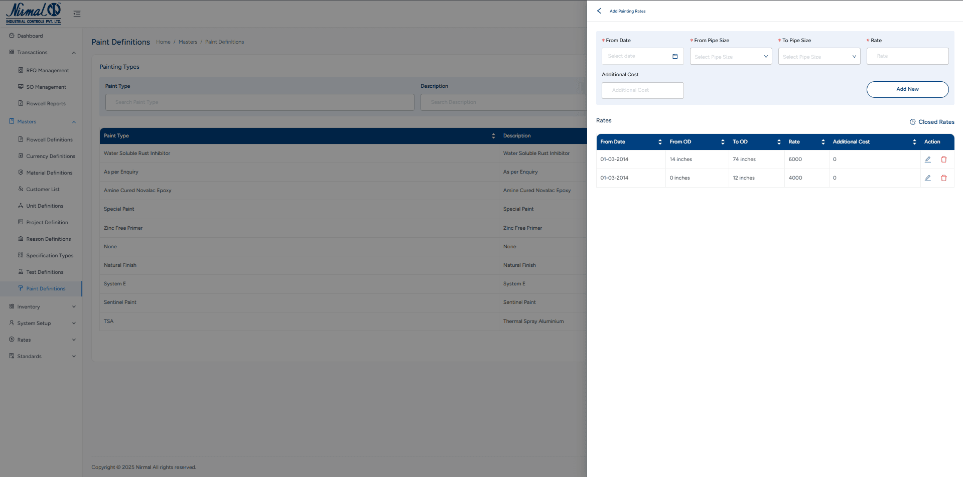Edit the 14 inches rate row

click(928, 160)
